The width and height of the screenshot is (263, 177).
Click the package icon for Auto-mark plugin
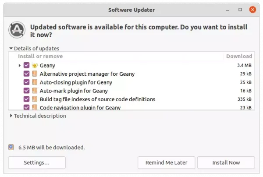(35, 91)
